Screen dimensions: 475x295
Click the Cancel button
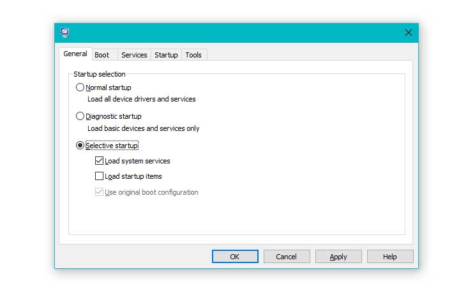coord(287,257)
